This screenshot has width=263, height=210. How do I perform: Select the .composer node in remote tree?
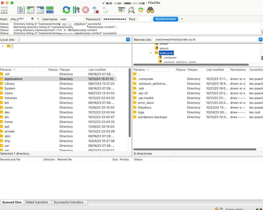170,58
